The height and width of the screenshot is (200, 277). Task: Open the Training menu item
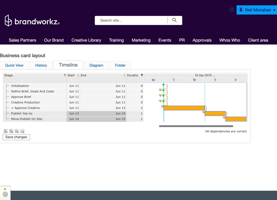pyautogui.click(x=116, y=40)
